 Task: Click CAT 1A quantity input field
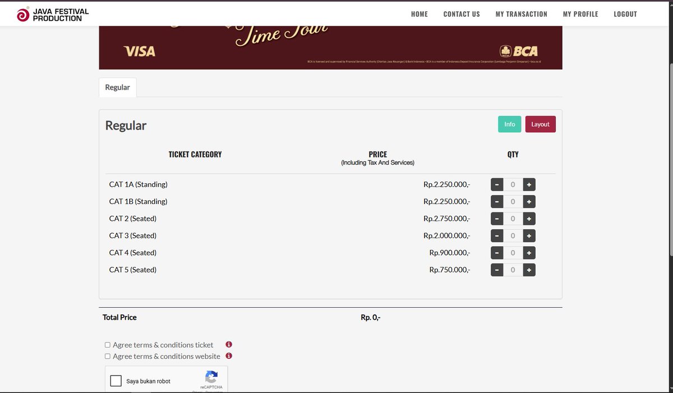point(513,184)
